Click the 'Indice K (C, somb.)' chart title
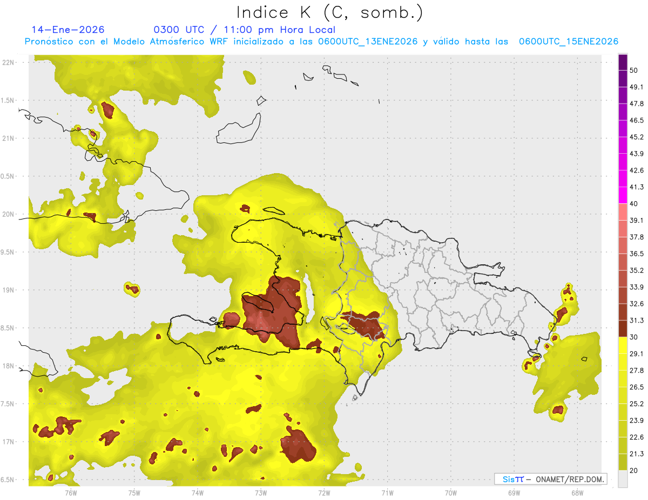648x500 pixels. click(x=330, y=12)
